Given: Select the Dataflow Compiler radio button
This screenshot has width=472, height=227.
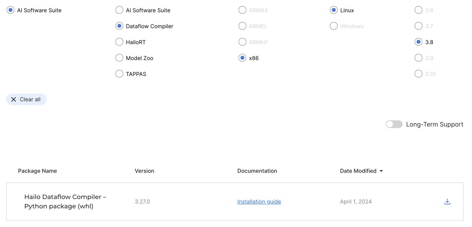Looking at the screenshot, I should tap(119, 26).
